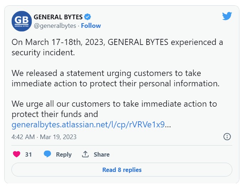Click the Reply label
Screen dimensions: 243x188
[64, 154]
